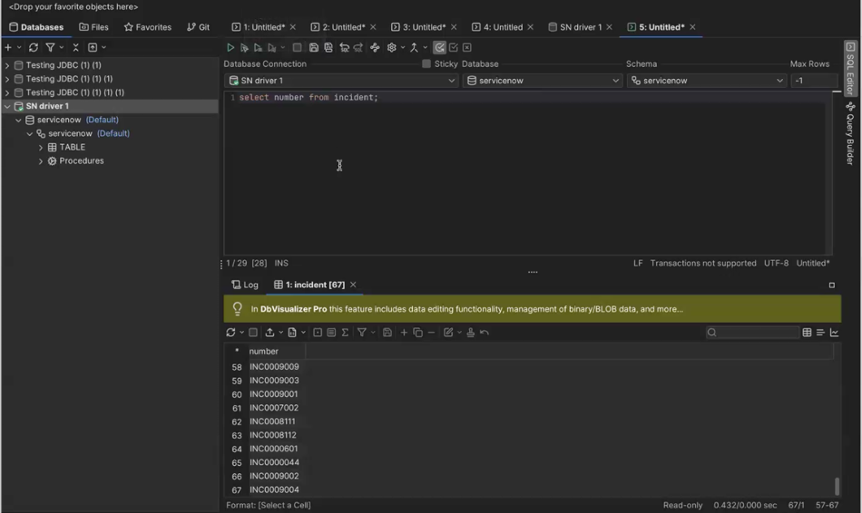Save the SQL script with the disk icon

click(314, 48)
